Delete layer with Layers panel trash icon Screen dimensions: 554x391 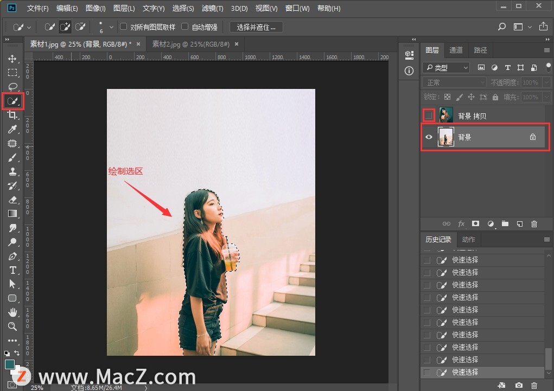coord(534,223)
